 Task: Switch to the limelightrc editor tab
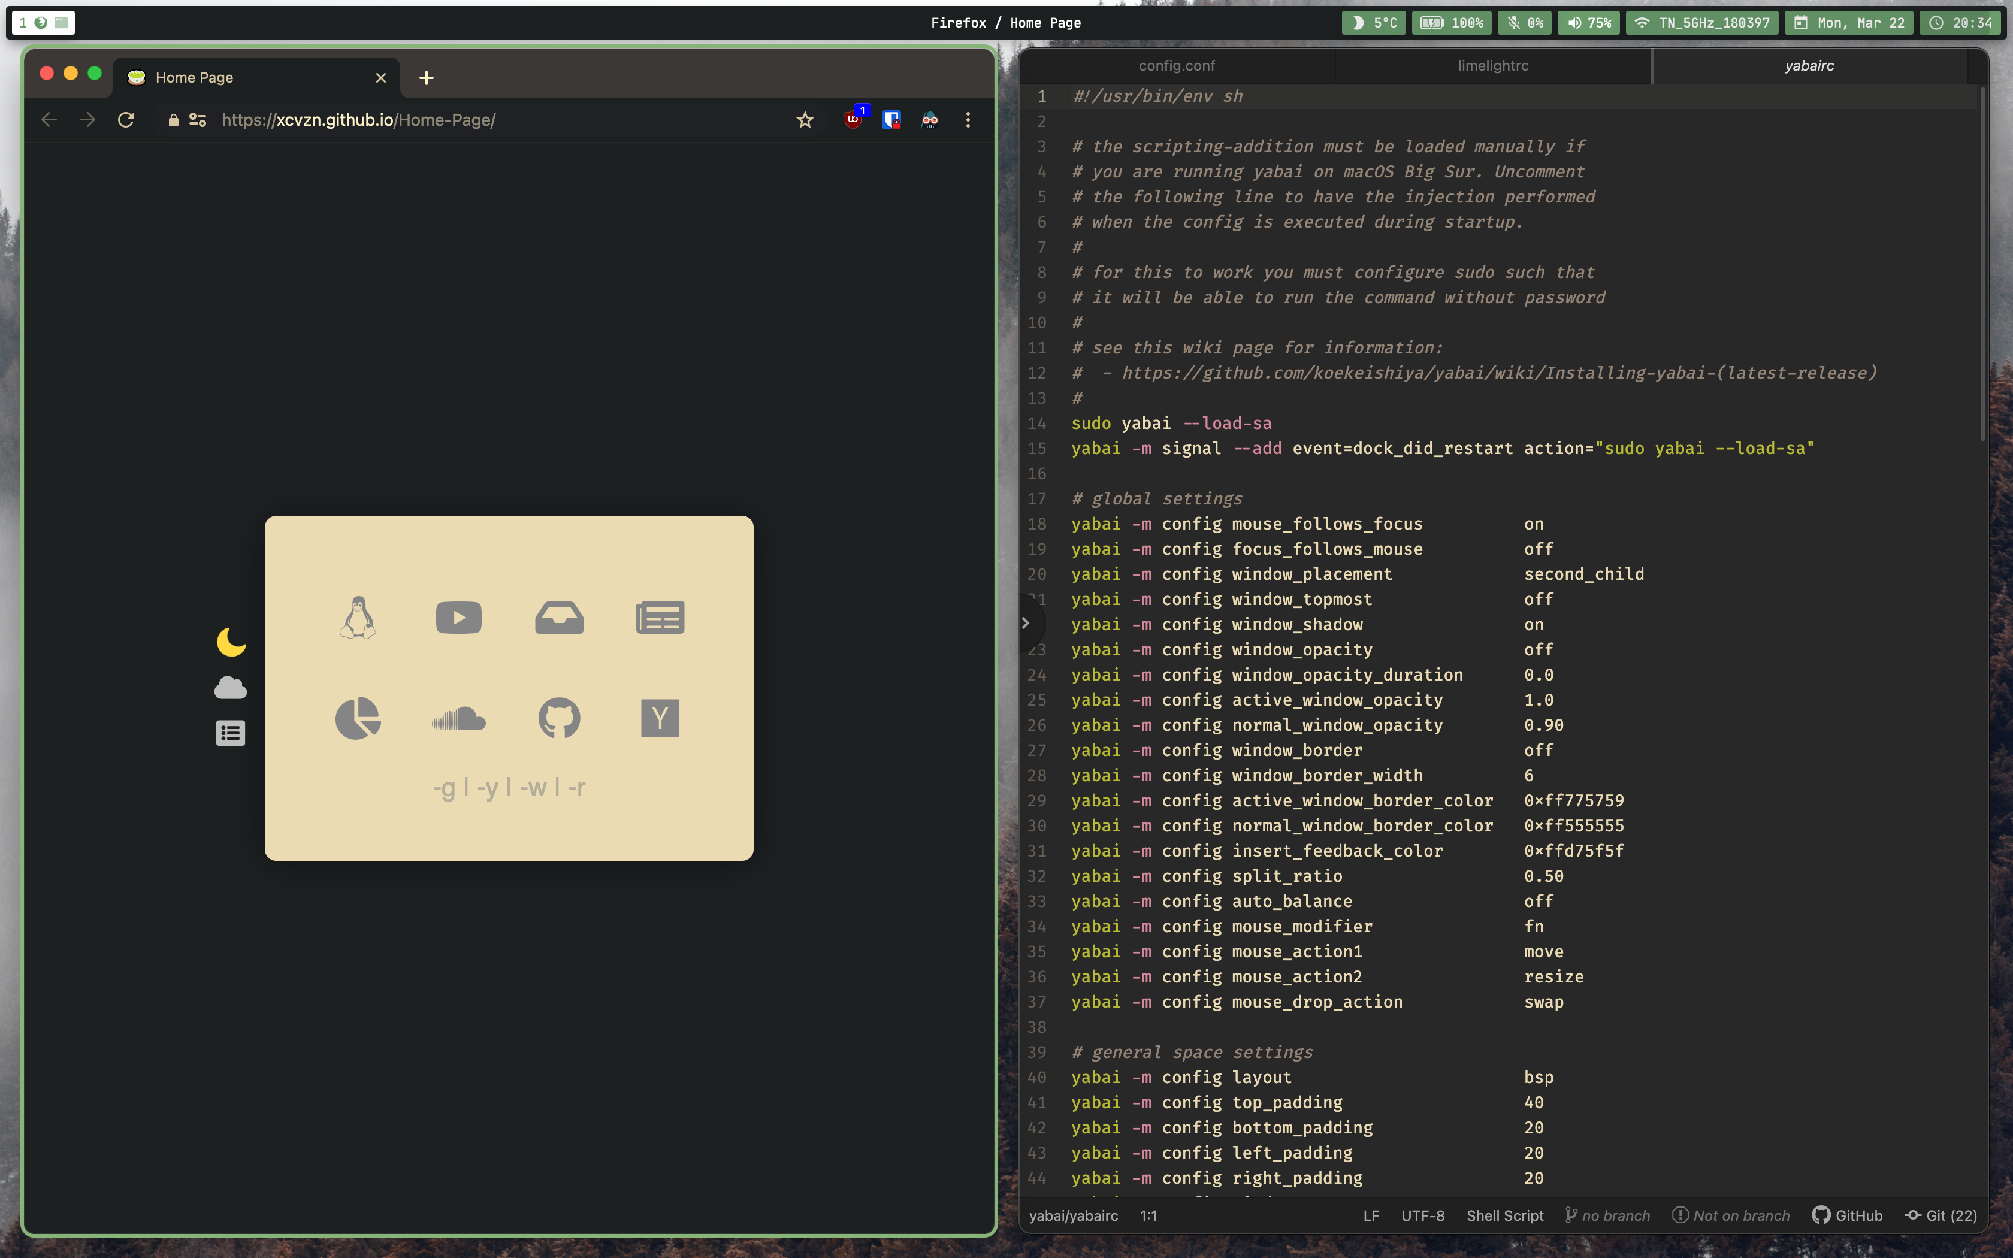[1492, 66]
